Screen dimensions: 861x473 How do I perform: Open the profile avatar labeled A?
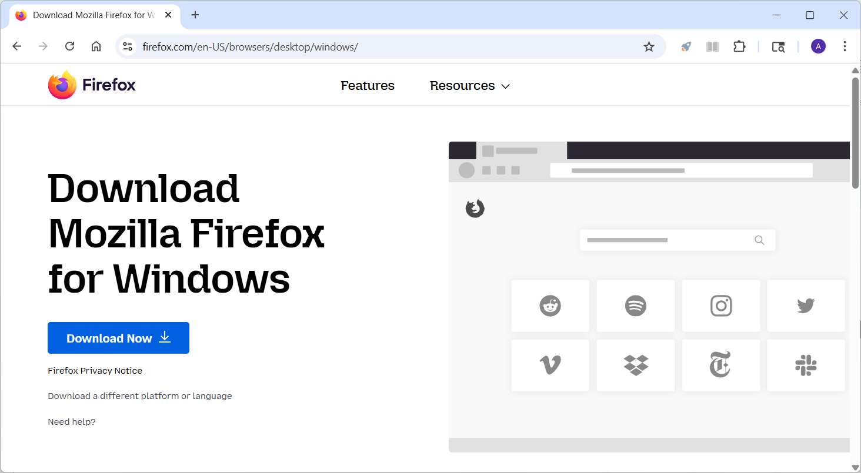click(x=818, y=46)
